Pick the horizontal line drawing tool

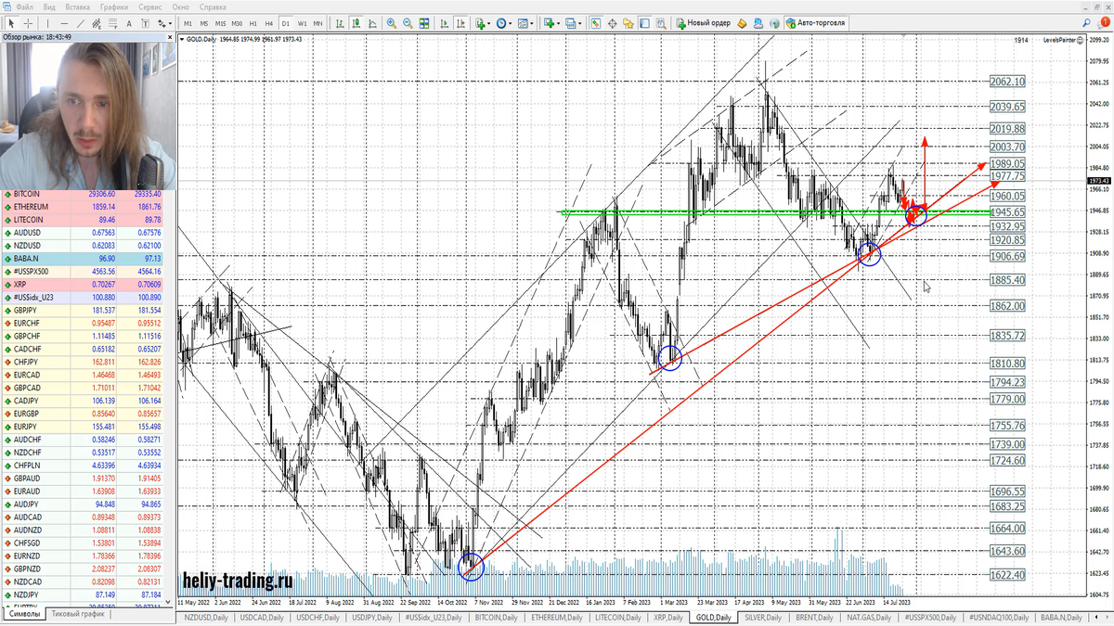(64, 22)
